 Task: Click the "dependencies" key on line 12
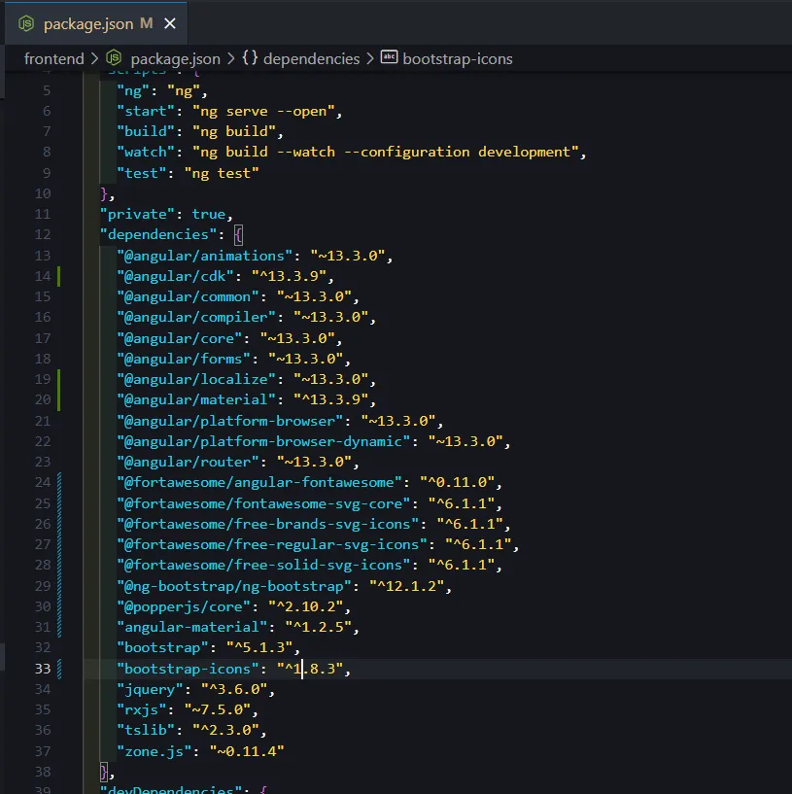pyautogui.click(x=158, y=234)
